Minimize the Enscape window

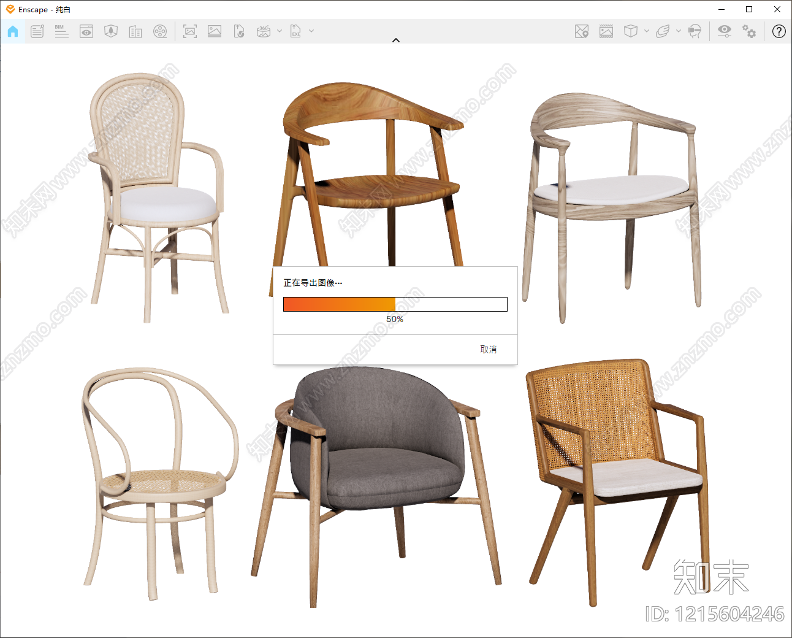[722, 9]
